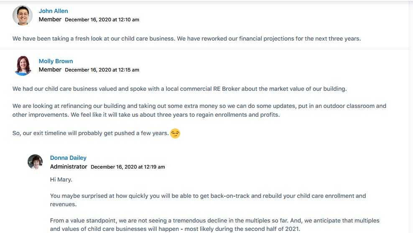The image size is (413, 233).
Task: Click Molly's sentence about the commercial RE Broker
Action: 179,89
